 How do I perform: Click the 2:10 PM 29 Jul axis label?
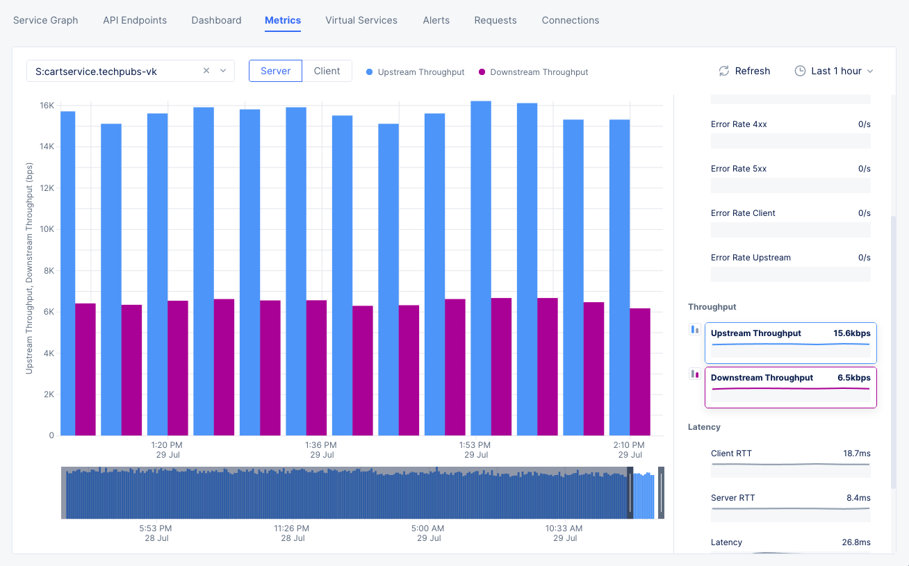click(629, 450)
